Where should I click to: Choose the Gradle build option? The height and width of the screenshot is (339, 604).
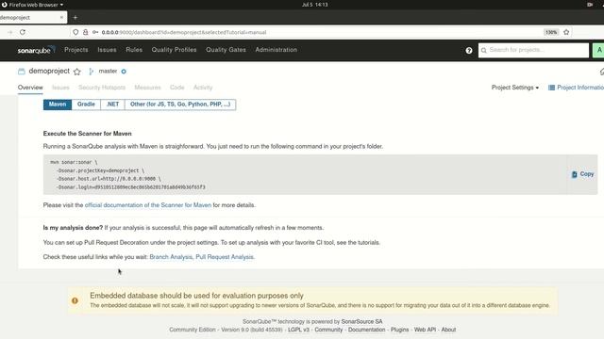[86, 105]
